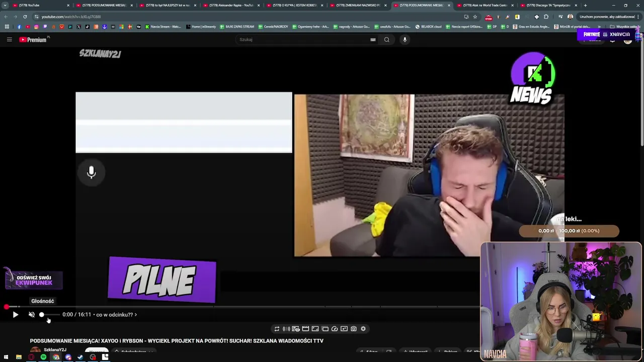Open player extension settings gear
This screenshot has height=362, width=644.
pyautogui.click(x=363, y=329)
